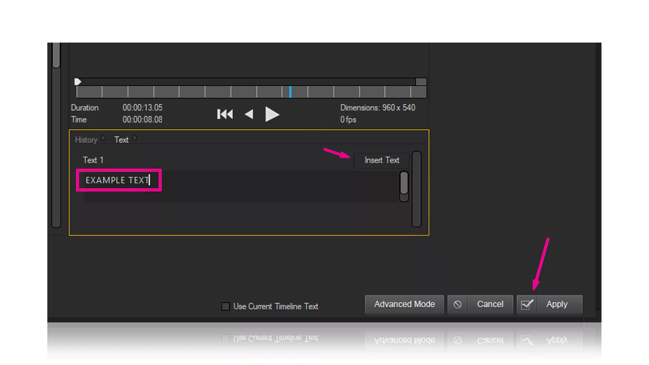
Task: Click the Time value 00:00:08.08
Action: pyautogui.click(x=142, y=120)
